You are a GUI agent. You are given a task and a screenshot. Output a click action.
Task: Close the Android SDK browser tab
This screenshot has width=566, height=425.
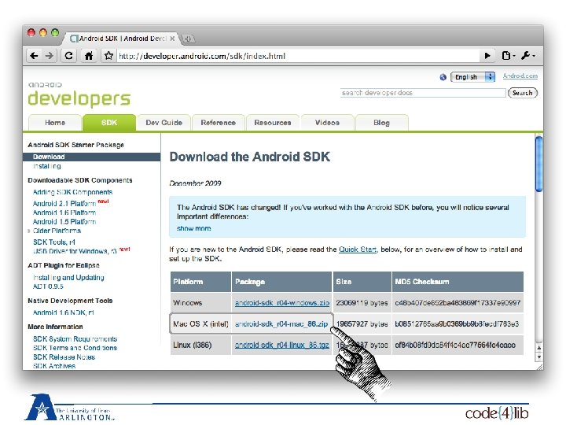172,39
